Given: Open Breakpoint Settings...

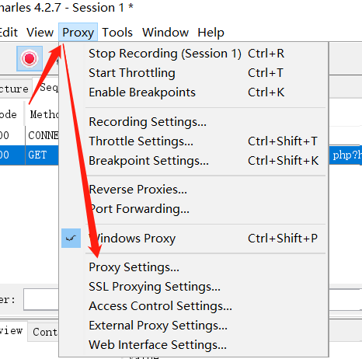Looking at the screenshot, I should (193, 161).
